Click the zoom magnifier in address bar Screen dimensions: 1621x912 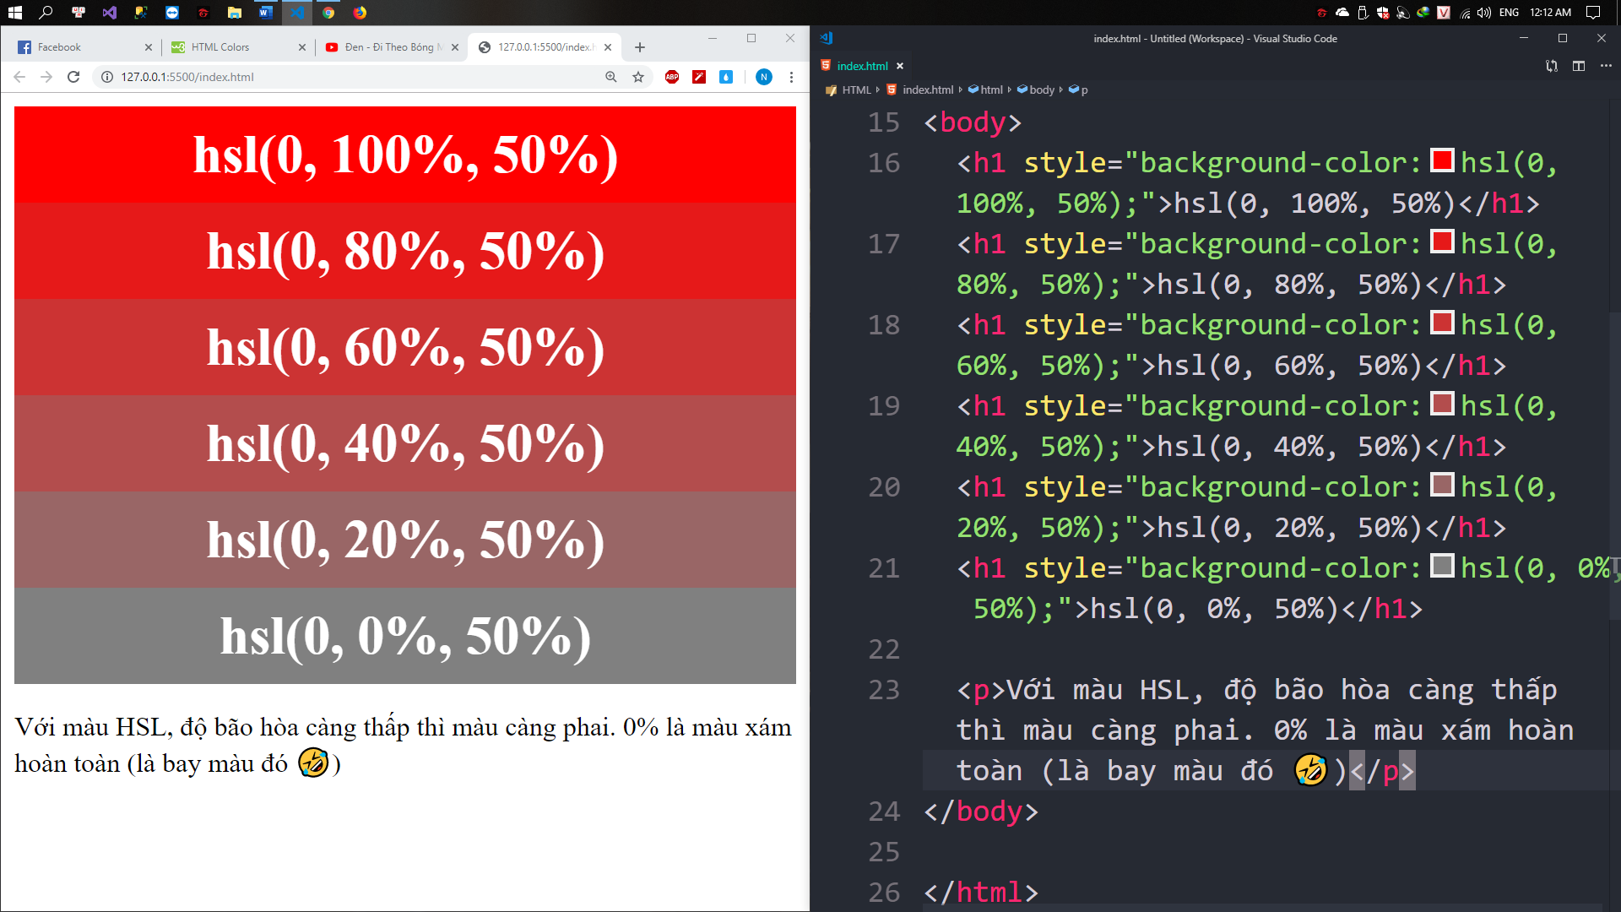coord(611,77)
